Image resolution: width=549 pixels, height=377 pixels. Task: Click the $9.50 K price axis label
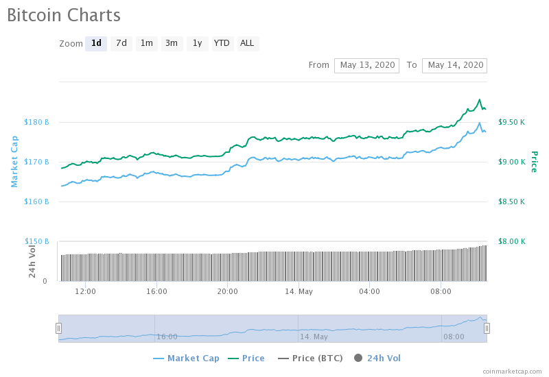(511, 122)
